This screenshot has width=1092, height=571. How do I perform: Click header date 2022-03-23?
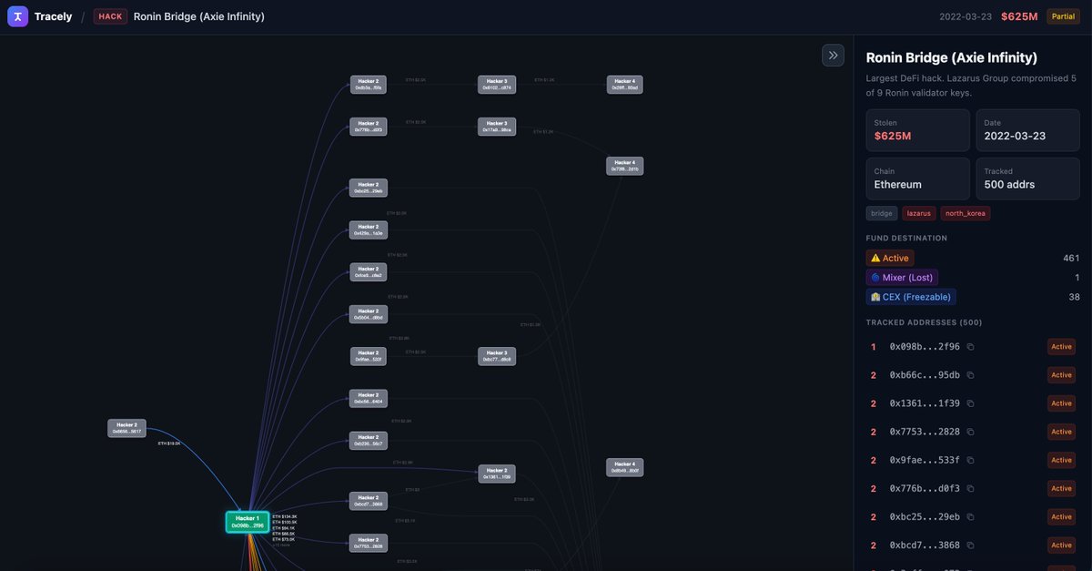966,16
